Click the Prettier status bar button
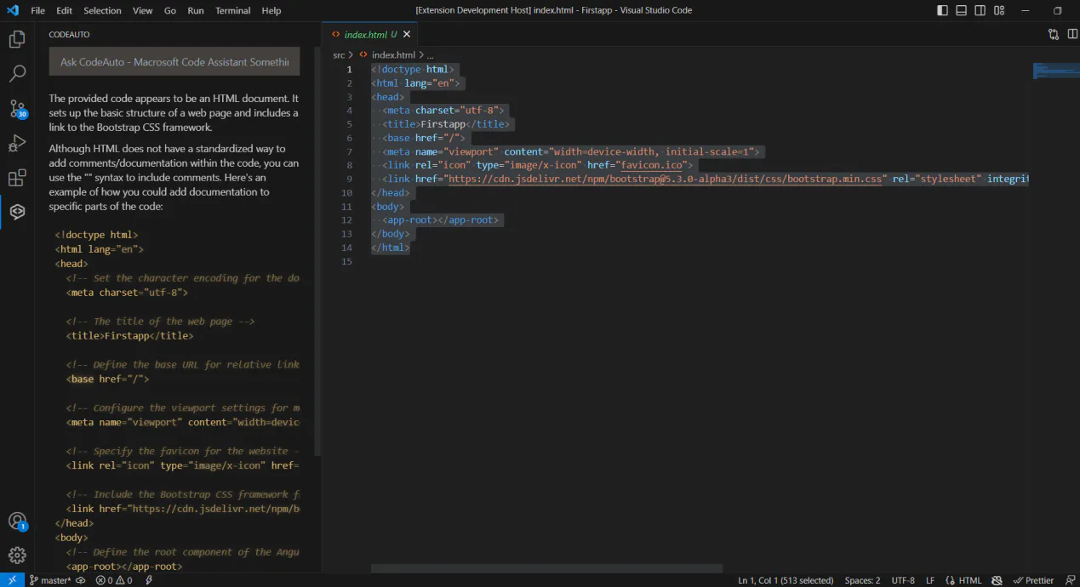The height and width of the screenshot is (587, 1080). click(x=1033, y=580)
